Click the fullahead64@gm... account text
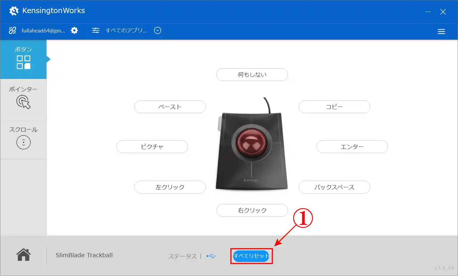Image resolution: width=458 pixels, height=276 pixels. pyautogui.click(x=43, y=30)
